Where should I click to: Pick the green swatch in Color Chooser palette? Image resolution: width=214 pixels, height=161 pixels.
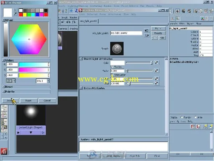click(29, 15)
